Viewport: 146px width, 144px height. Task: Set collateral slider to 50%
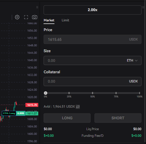pyautogui.click(x=92, y=93)
